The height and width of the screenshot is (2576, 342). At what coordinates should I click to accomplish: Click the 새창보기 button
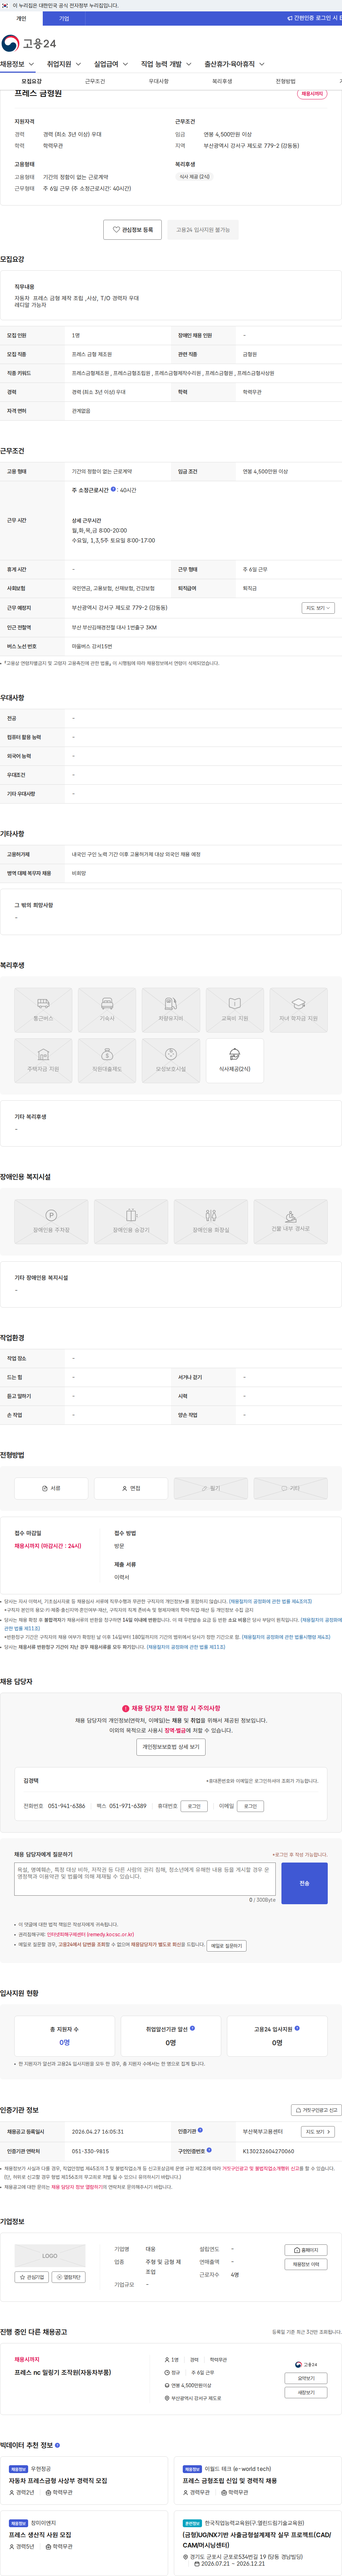[x=306, y=2393]
